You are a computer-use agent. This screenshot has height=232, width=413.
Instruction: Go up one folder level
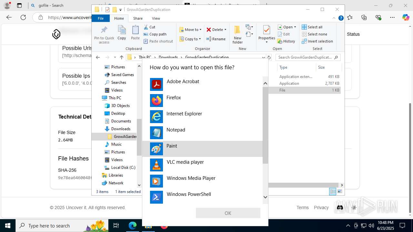click(x=121, y=57)
